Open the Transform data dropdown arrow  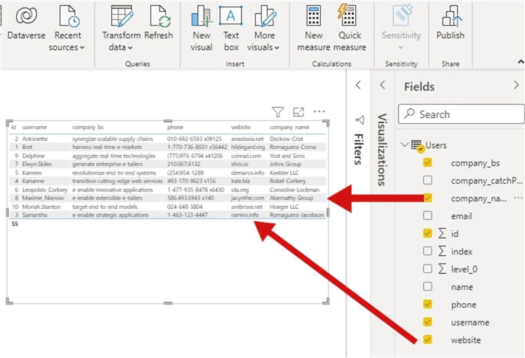pos(131,47)
